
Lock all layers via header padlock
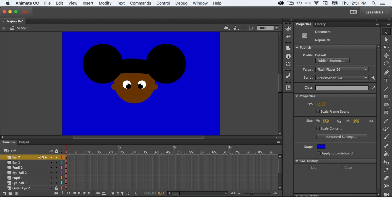57,151
